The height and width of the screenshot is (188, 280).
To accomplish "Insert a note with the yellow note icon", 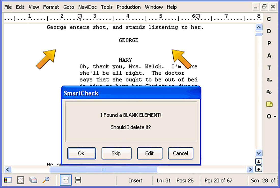I will coord(269,104).
